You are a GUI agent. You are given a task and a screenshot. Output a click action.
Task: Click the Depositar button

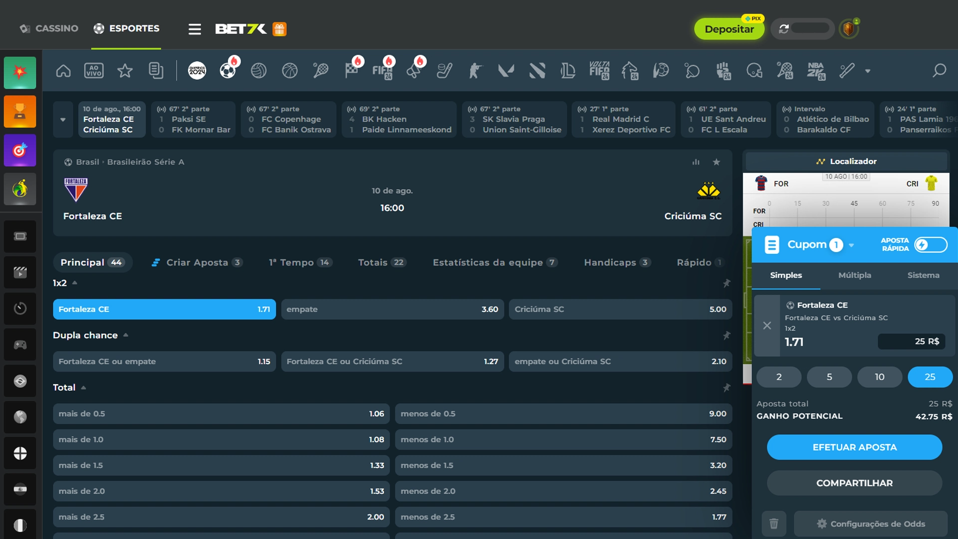tap(729, 29)
